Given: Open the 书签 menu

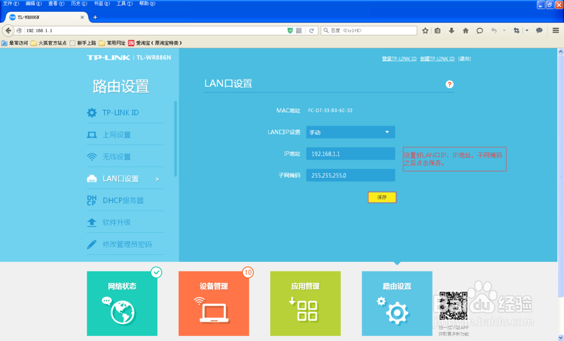Looking at the screenshot, I should pyautogui.click(x=102, y=3).
